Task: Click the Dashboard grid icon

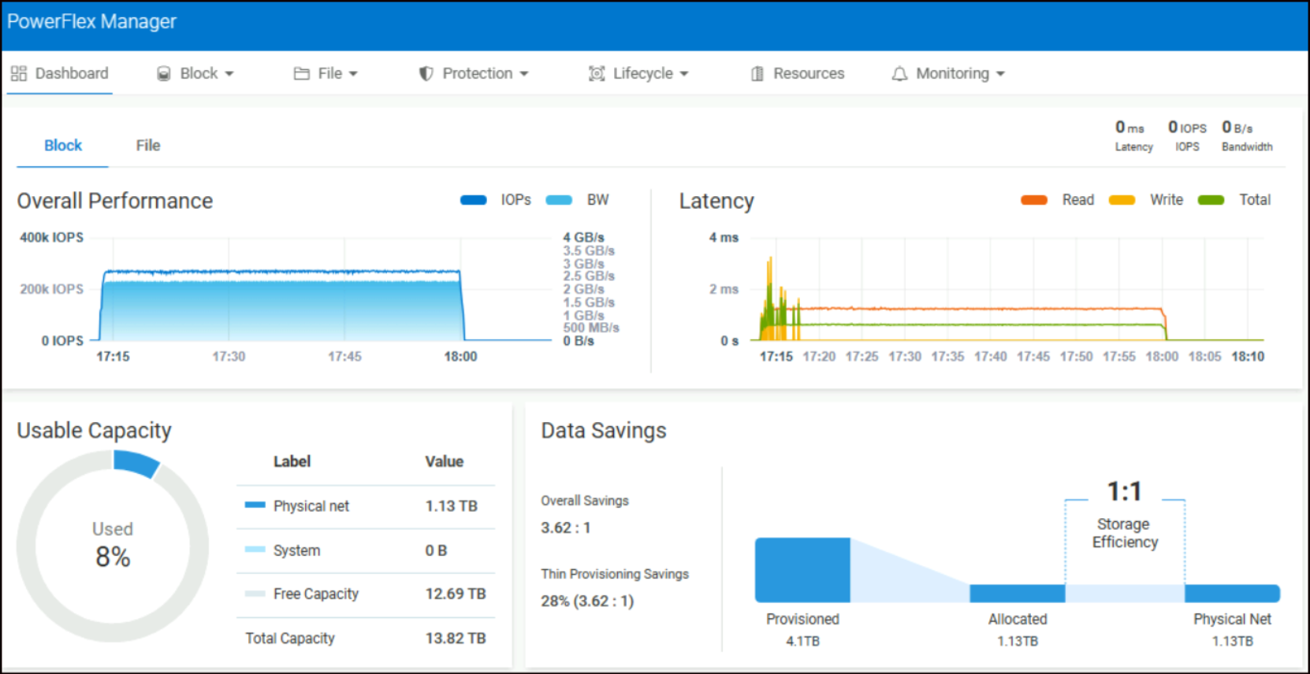Action: 19,73
